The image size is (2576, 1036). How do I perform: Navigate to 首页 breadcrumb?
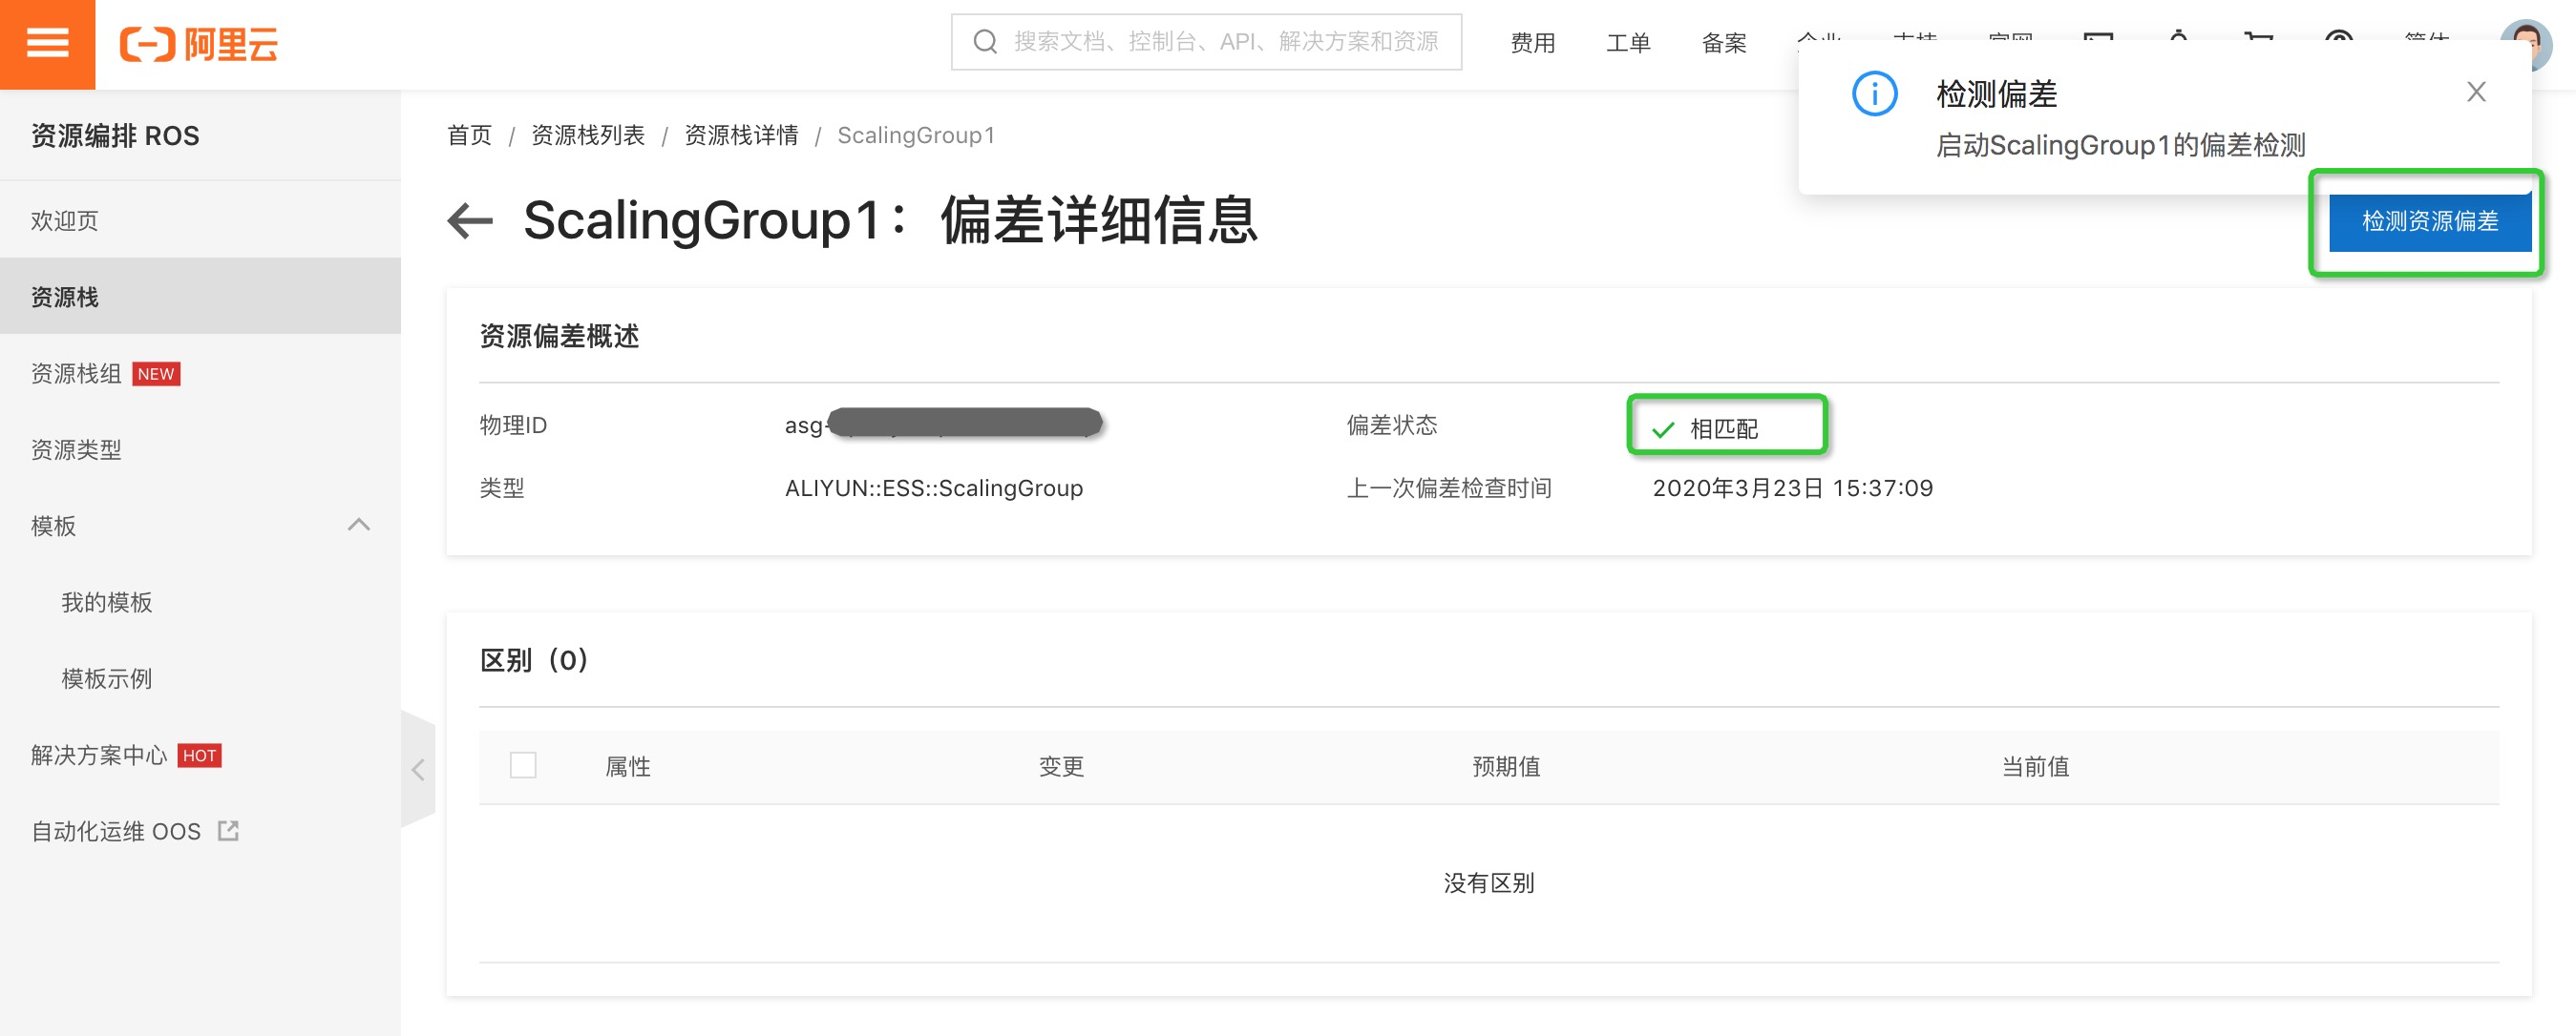(x=470, y=135)
